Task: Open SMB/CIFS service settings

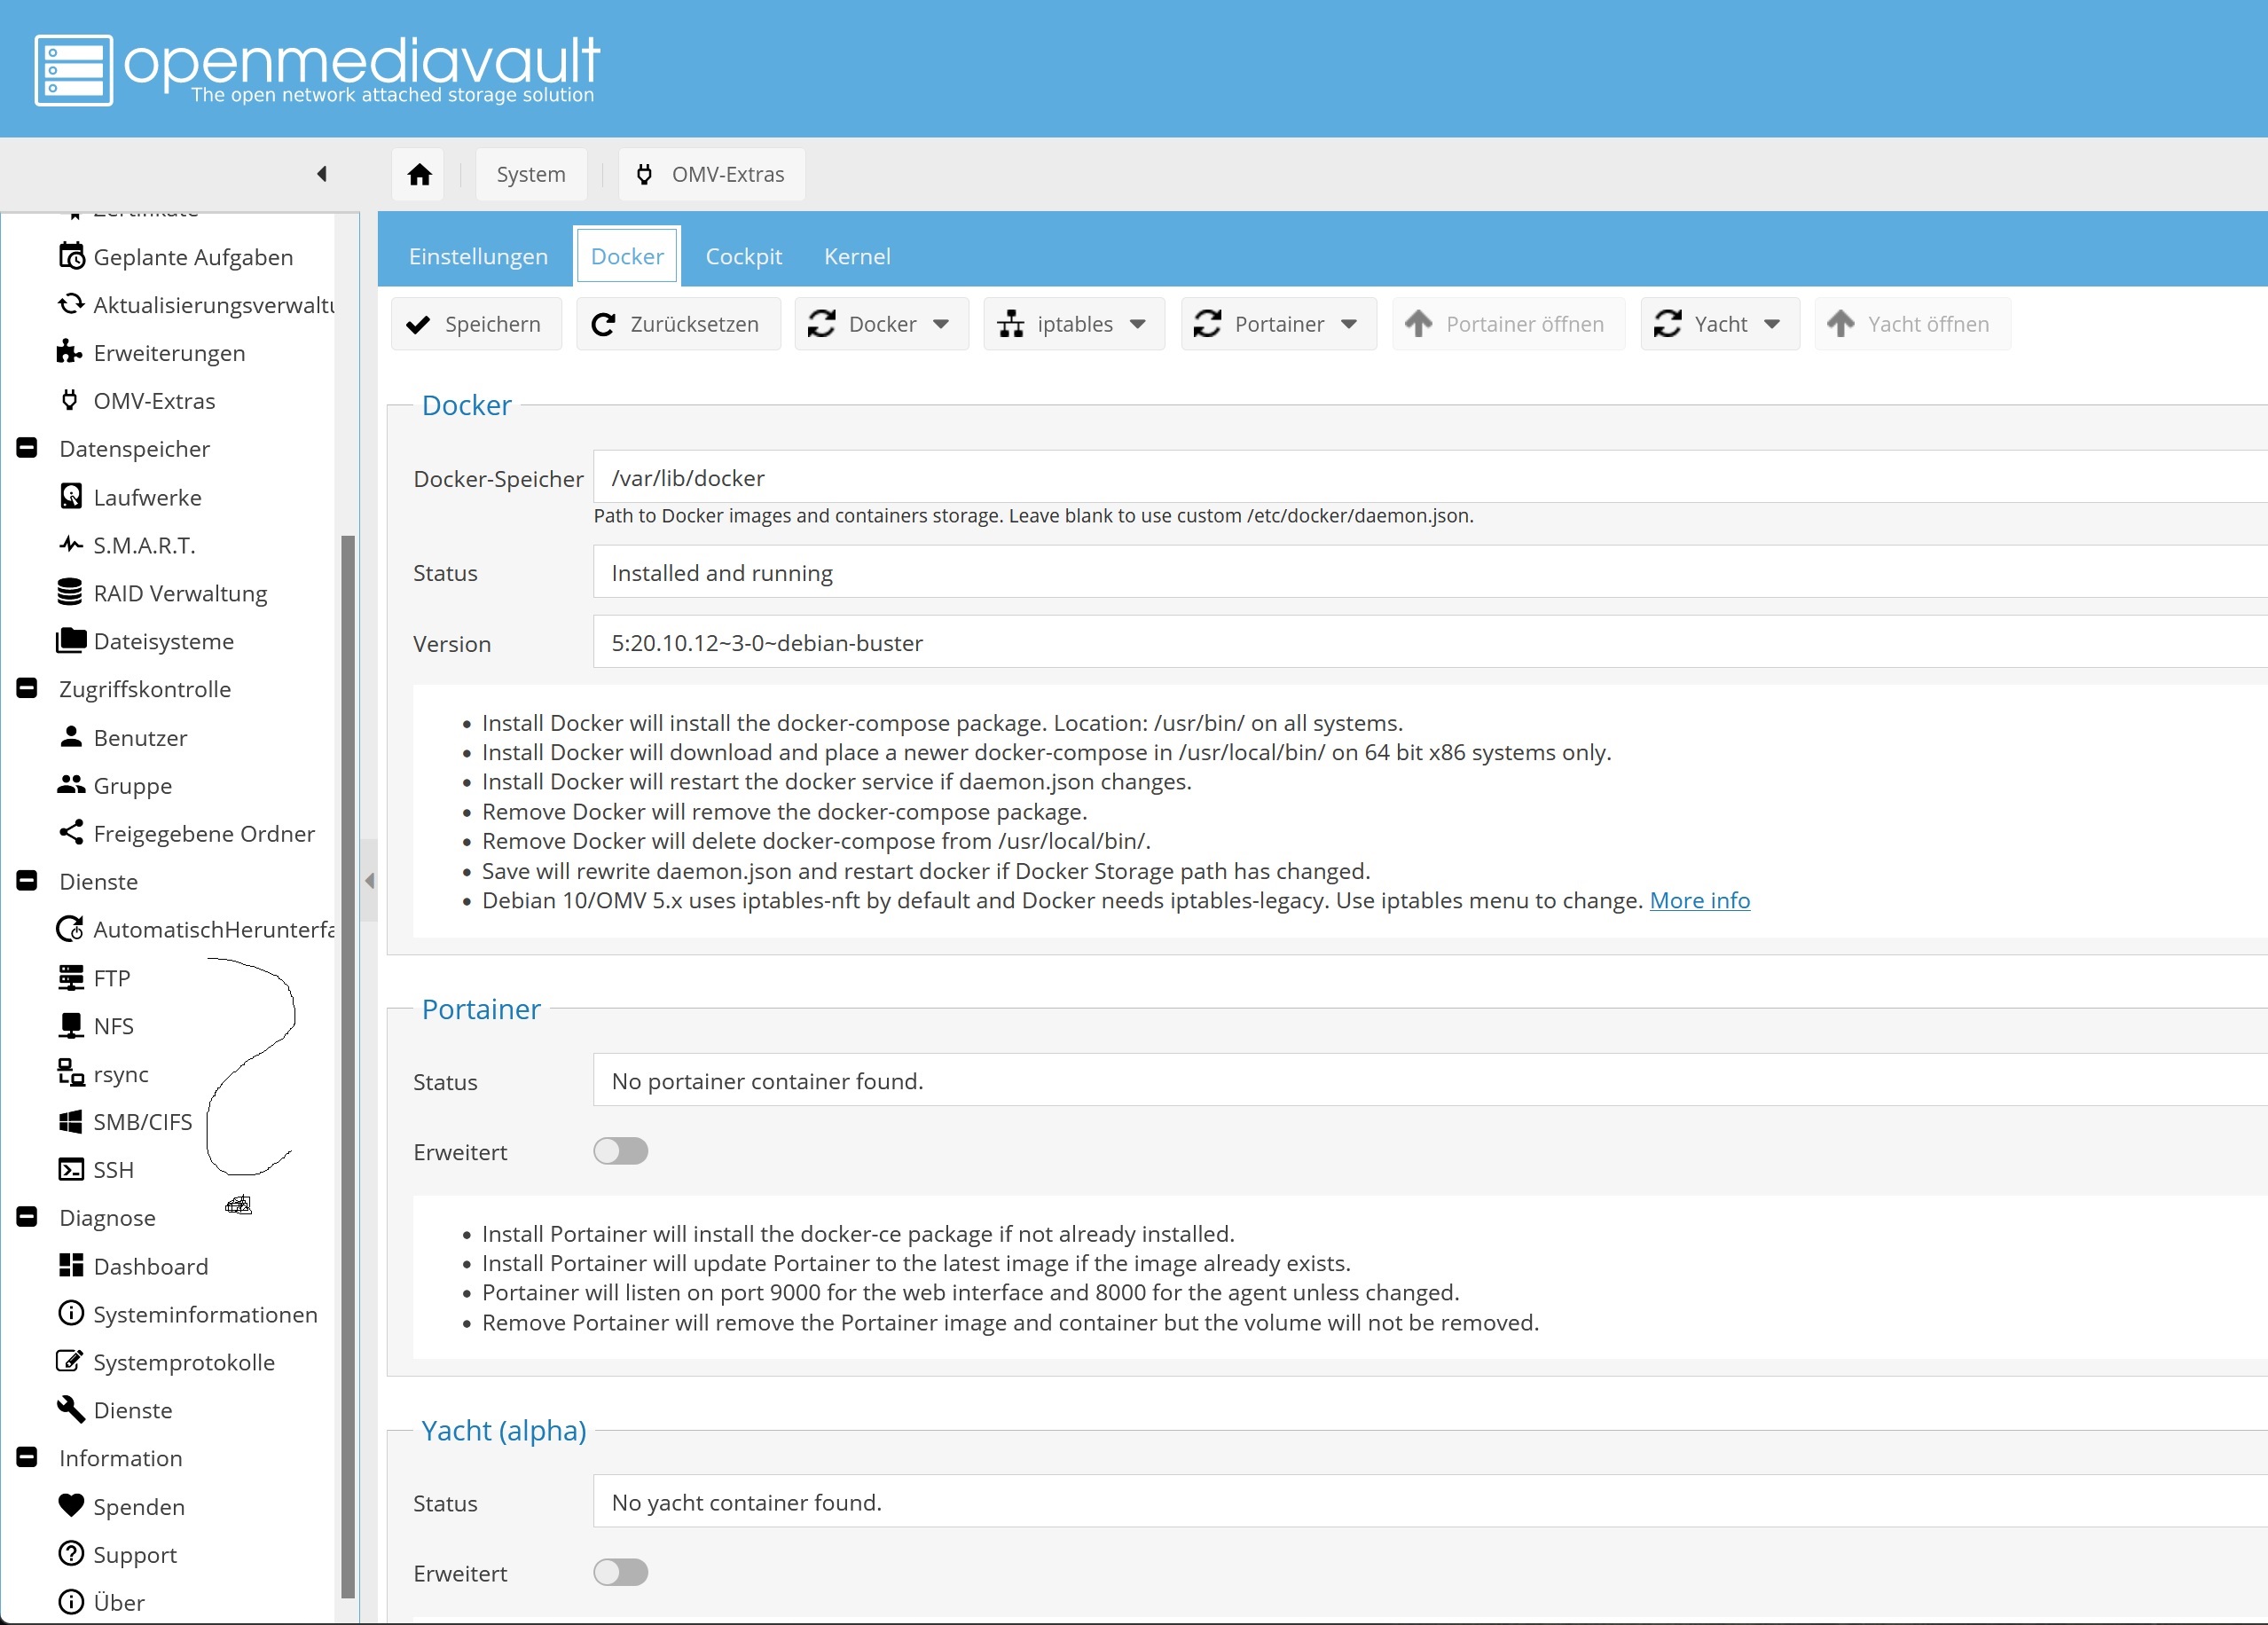Action: (x=126, y=1122)
